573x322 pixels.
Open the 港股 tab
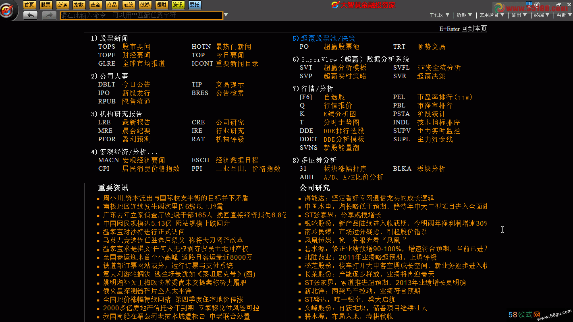[129, 5]
